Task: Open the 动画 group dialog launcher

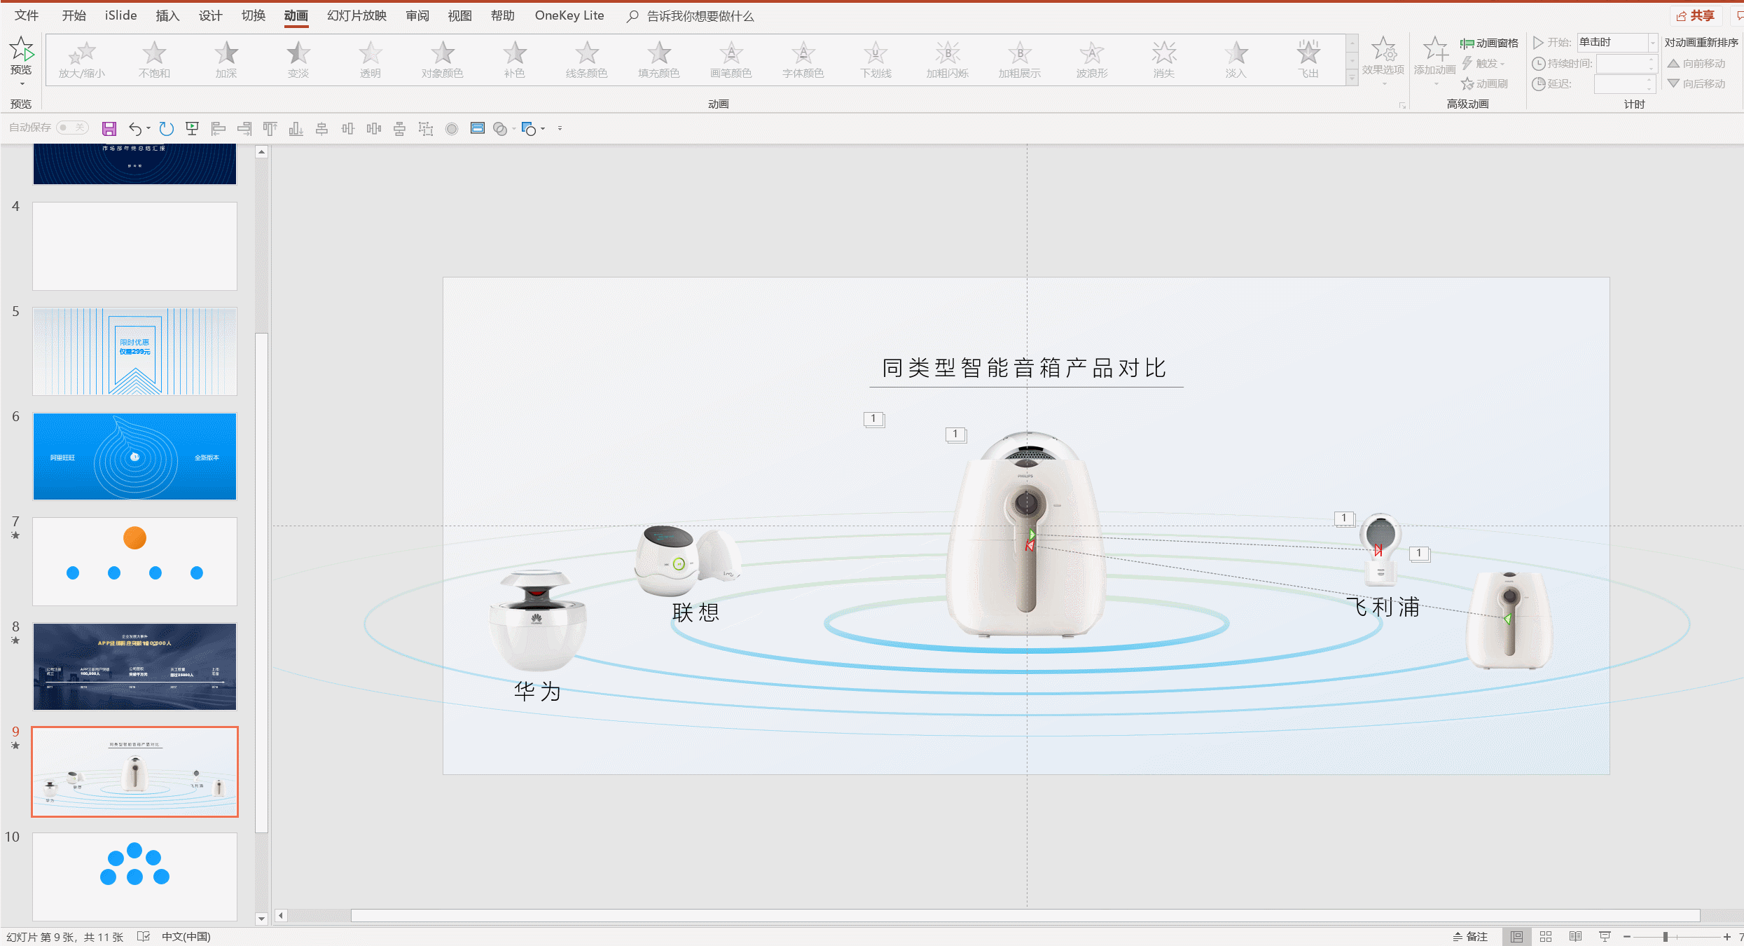Action: click(x=1402, y=105)
